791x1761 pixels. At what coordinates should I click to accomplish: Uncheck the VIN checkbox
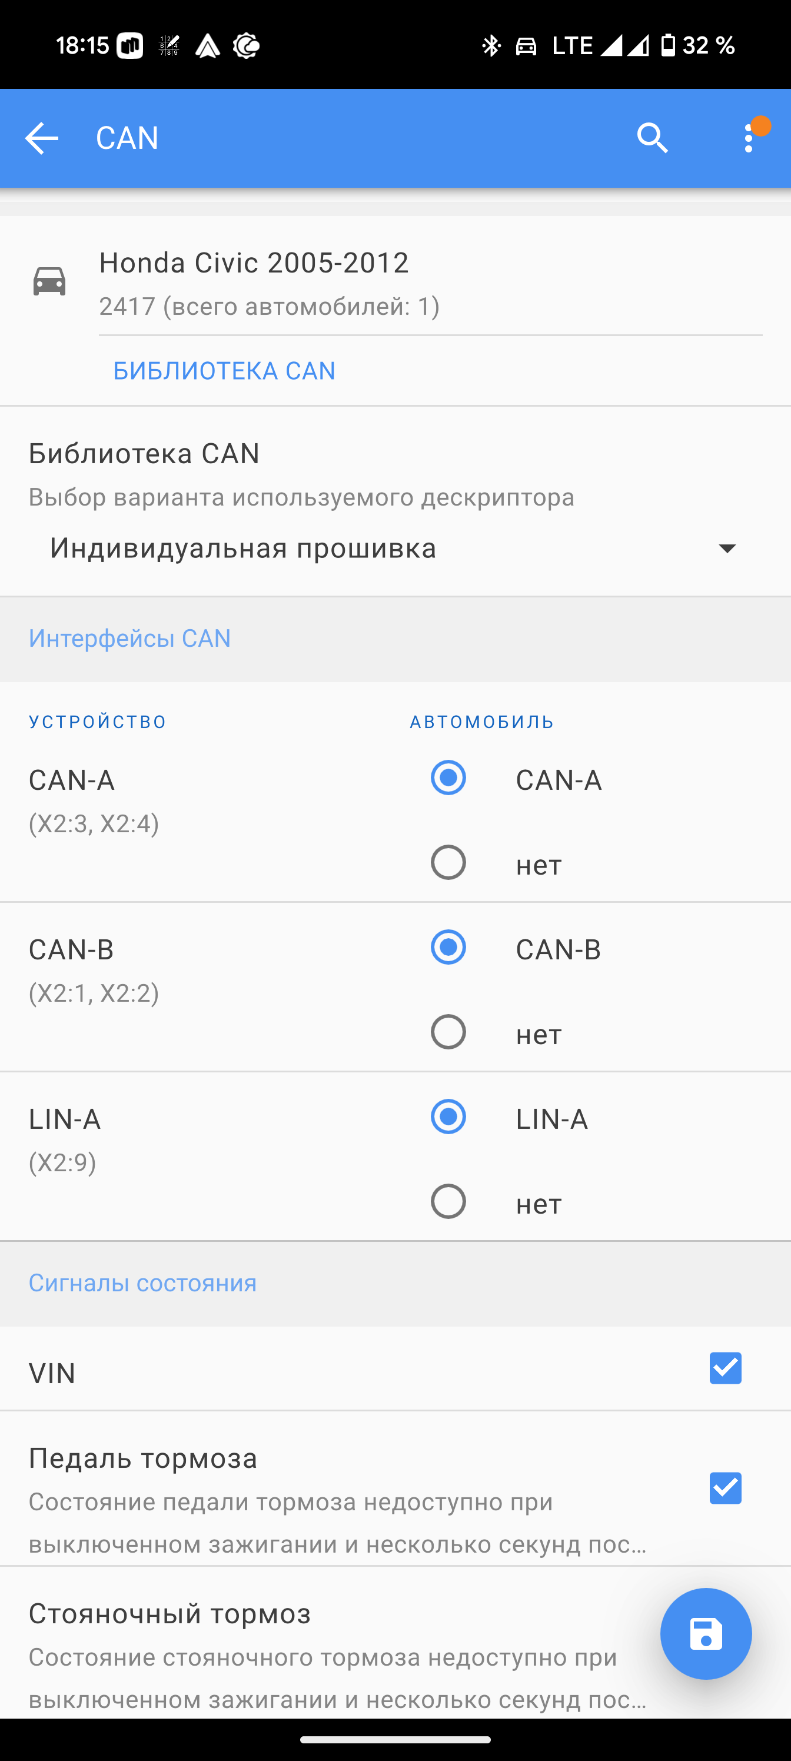point(725,1368)
